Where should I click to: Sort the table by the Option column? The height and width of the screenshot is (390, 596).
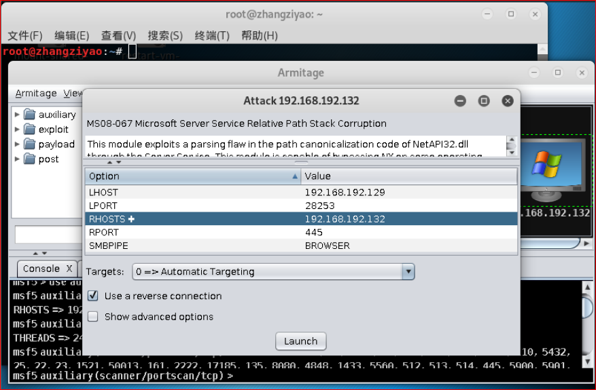[193, 176]
